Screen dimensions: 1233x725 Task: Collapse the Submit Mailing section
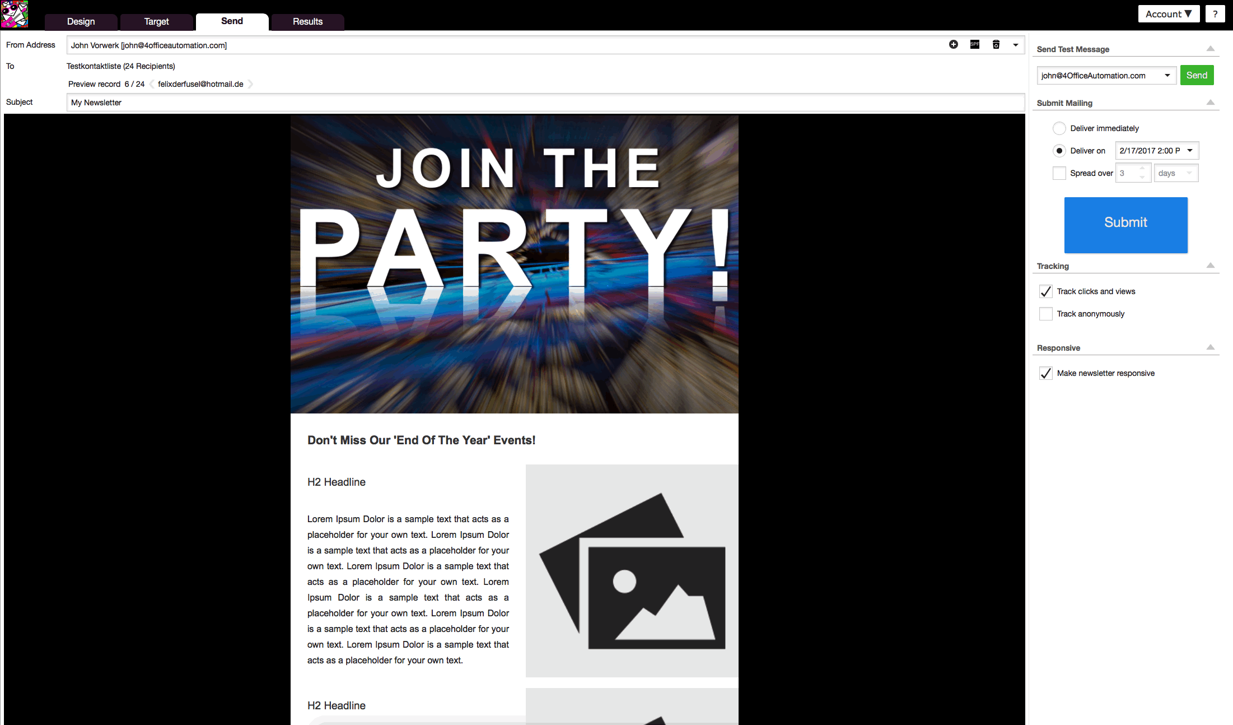tap(1211, 103)
